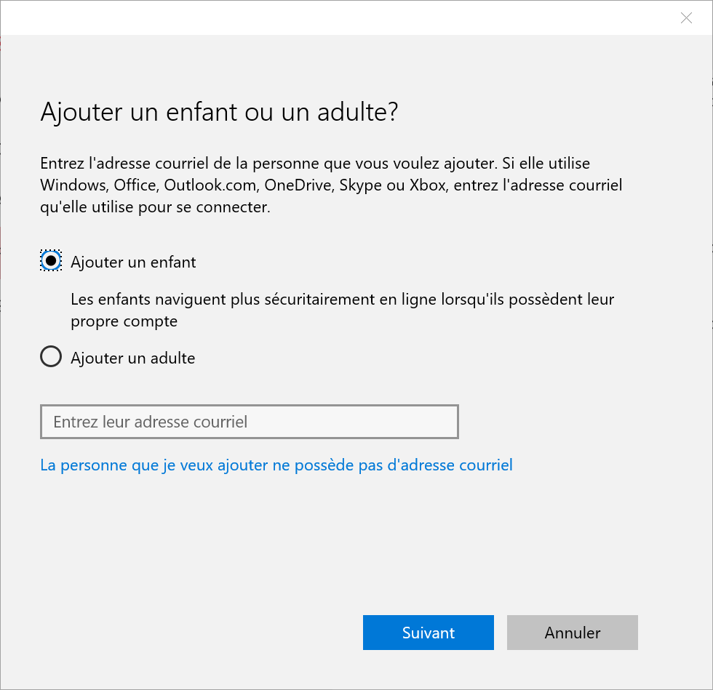Close the dialog with the X icon

pyautogui.click(x=686, y=18)
